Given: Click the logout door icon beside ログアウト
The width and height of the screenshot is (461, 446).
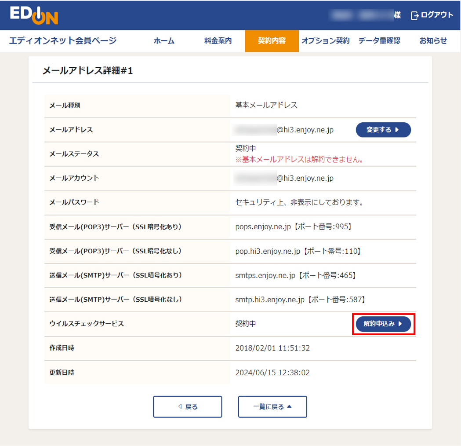Looking at the screenshot, I should pyautogui.click(x=414, y=15).
